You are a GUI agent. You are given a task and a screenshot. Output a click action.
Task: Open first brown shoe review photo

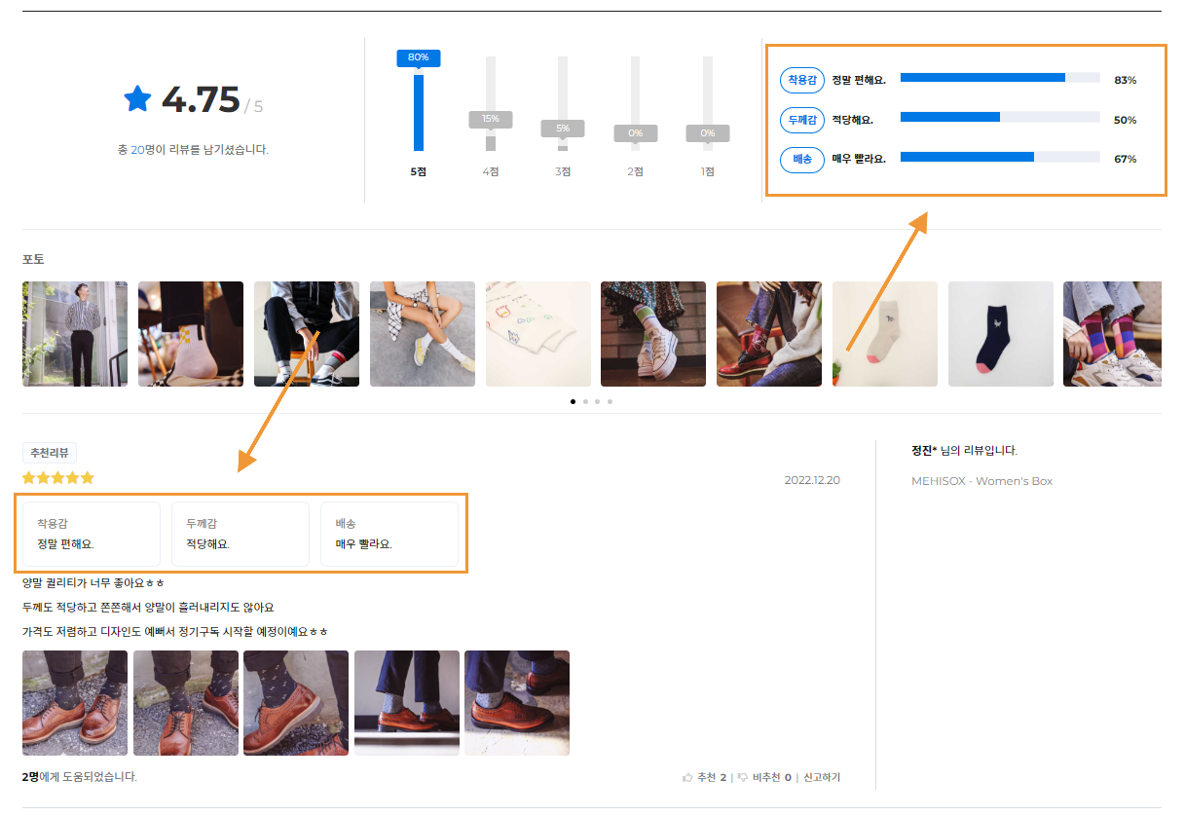(x=75, y=703)
